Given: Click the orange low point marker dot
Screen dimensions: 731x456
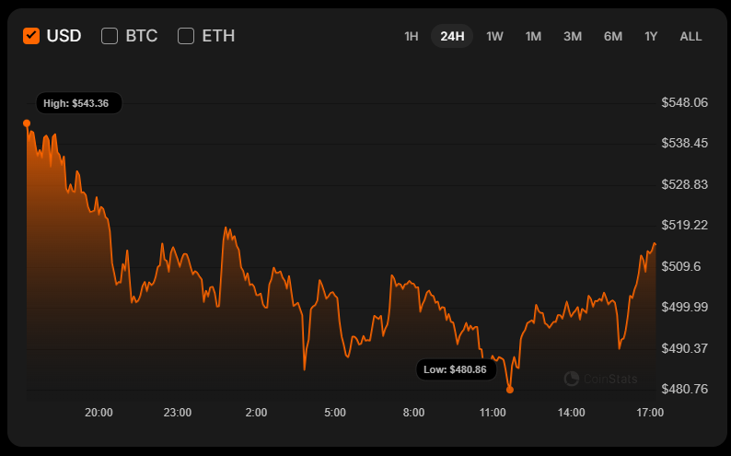Looking at the screenshot, I should pyautogui.click(x=510, y=390).
